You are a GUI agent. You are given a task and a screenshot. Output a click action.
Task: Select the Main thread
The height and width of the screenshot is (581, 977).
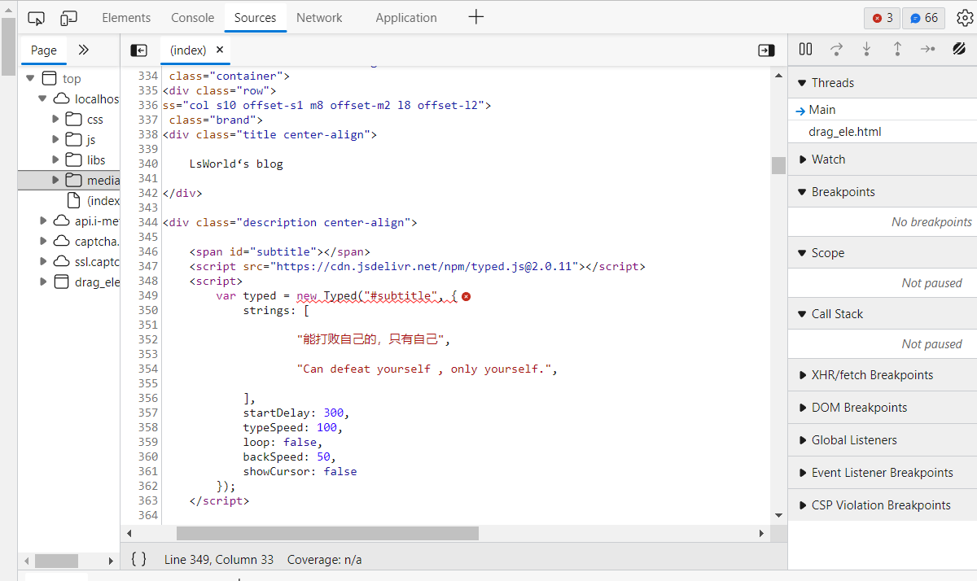pyautogui.click(x=883, y=110)
